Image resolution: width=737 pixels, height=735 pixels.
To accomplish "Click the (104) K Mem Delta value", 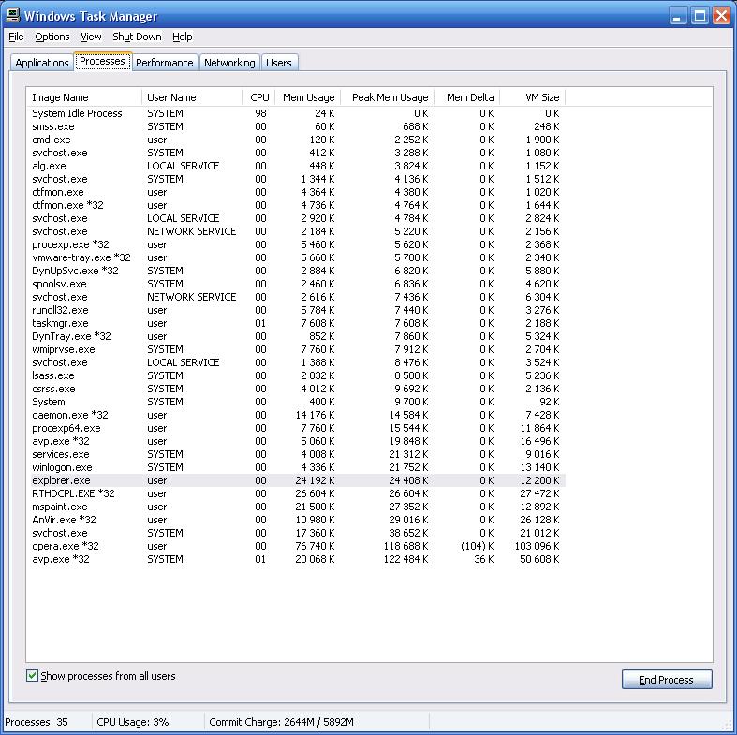I will pos(477,546).
